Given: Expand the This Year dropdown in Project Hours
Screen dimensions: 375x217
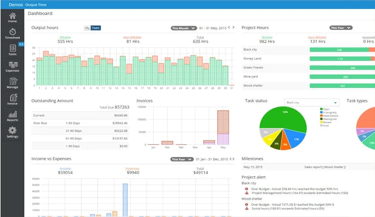Looking at the screenshot, I should point(340,28).
